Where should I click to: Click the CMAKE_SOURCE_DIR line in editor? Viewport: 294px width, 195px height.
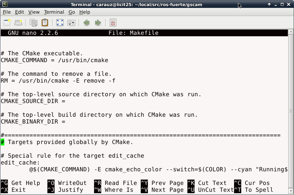(33, 101)
